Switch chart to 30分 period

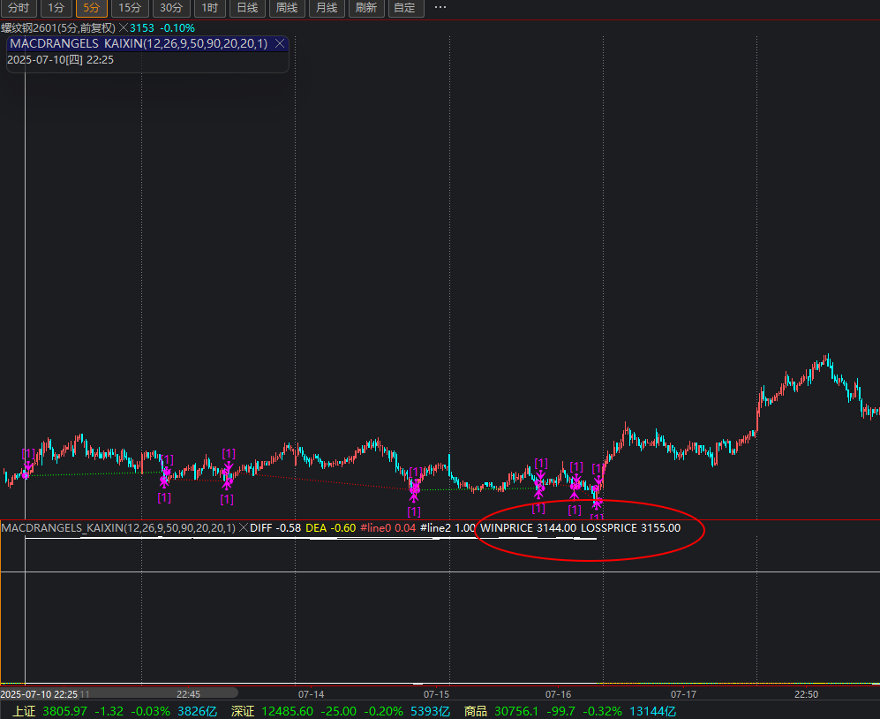pyautogui.click(x=171, y=8)
